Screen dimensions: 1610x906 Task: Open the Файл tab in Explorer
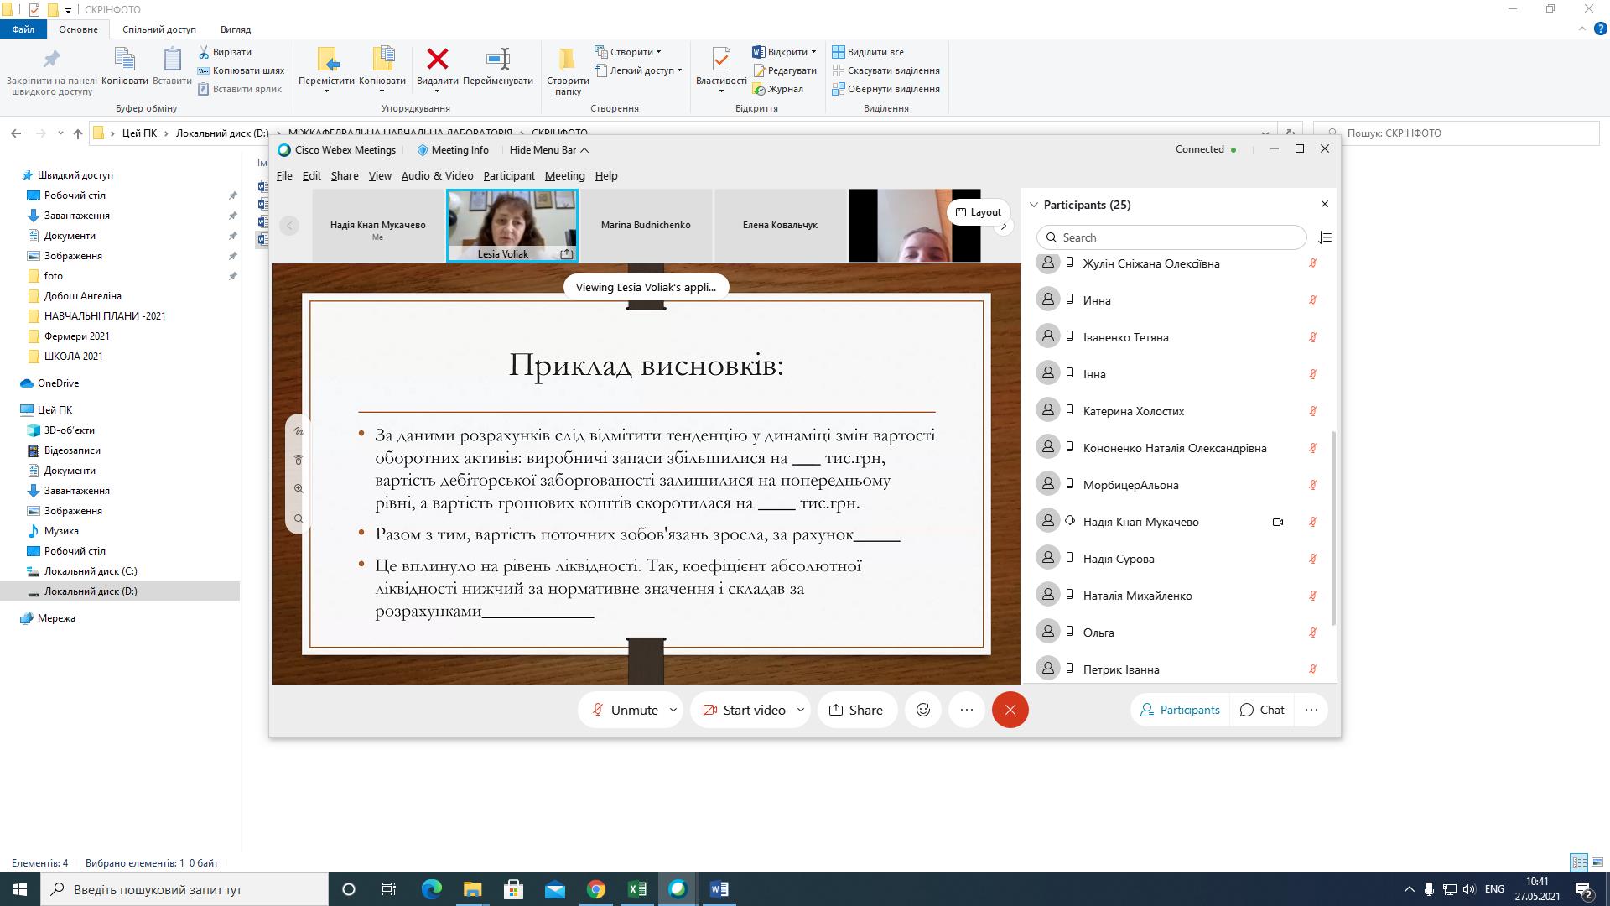pos(23,29)
